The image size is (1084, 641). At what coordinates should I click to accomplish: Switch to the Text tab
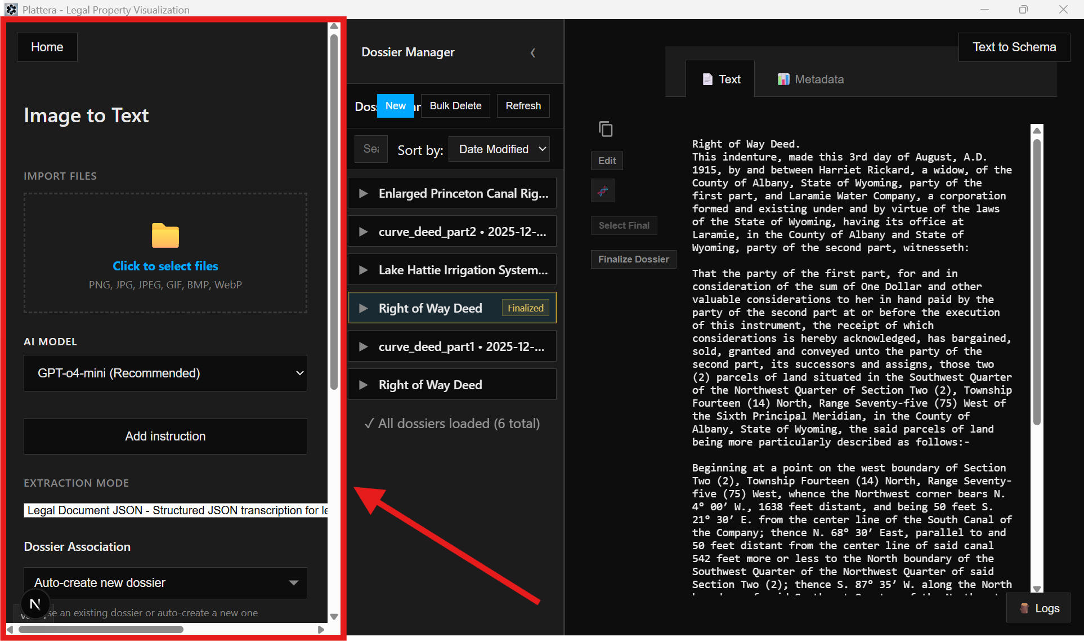coord(730,79)
